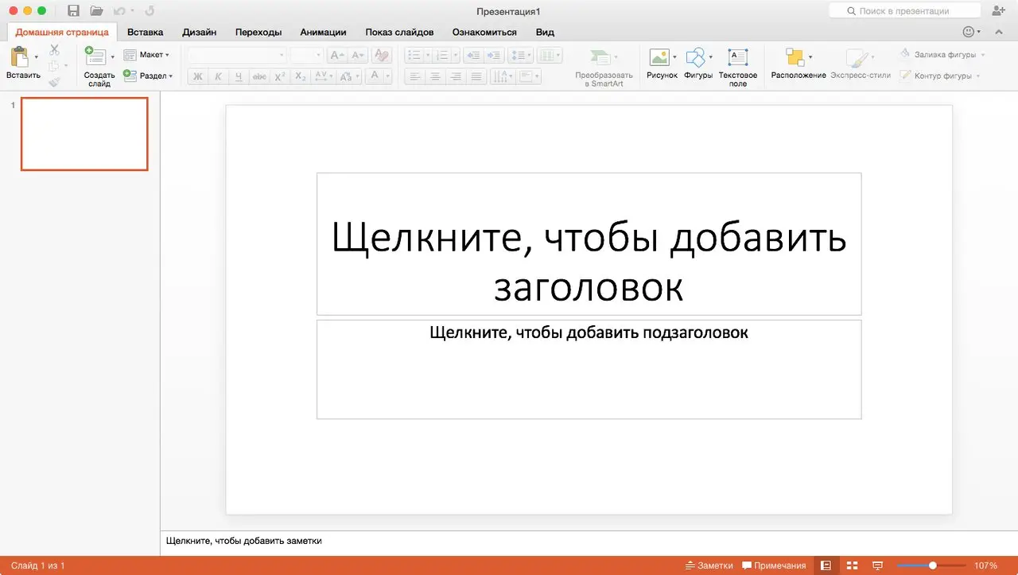Click Преобразовать в SmartArt button
The image size is (1018, 575).
(604, 67)
